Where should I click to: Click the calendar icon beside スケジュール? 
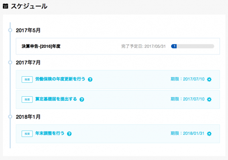coord(5,6)
